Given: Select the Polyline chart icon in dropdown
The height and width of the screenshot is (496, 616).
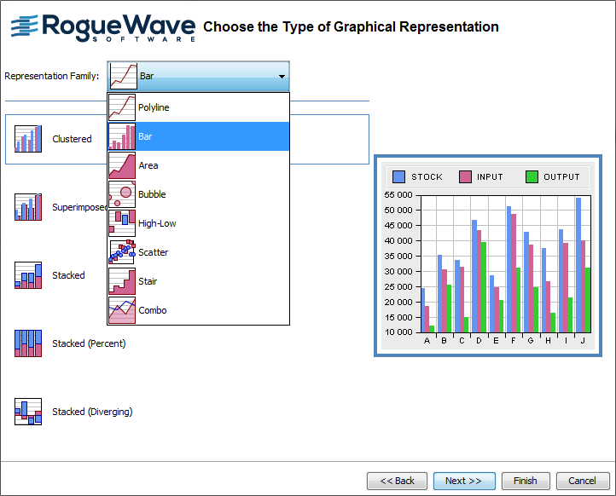Looking at the screenshot, I should tap(122, 107).
